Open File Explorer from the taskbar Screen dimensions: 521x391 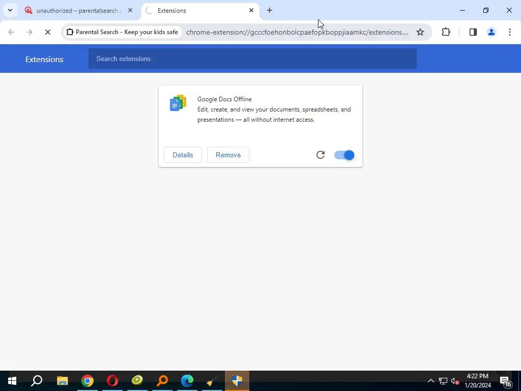click(x=62, y=381)
